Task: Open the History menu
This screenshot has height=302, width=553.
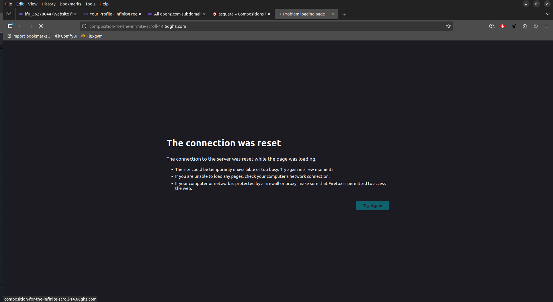Action: click(48, 4)
